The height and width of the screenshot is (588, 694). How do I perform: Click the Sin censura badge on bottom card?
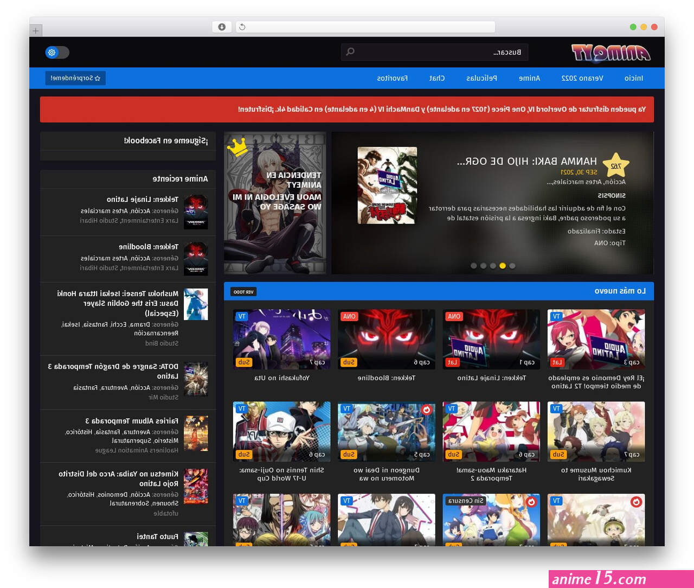[x=466, y=501]
